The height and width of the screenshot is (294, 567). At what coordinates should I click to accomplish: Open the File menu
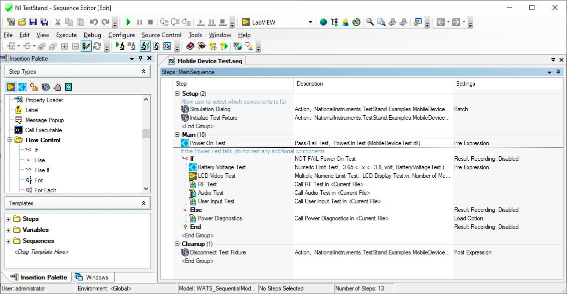point(8,35)
